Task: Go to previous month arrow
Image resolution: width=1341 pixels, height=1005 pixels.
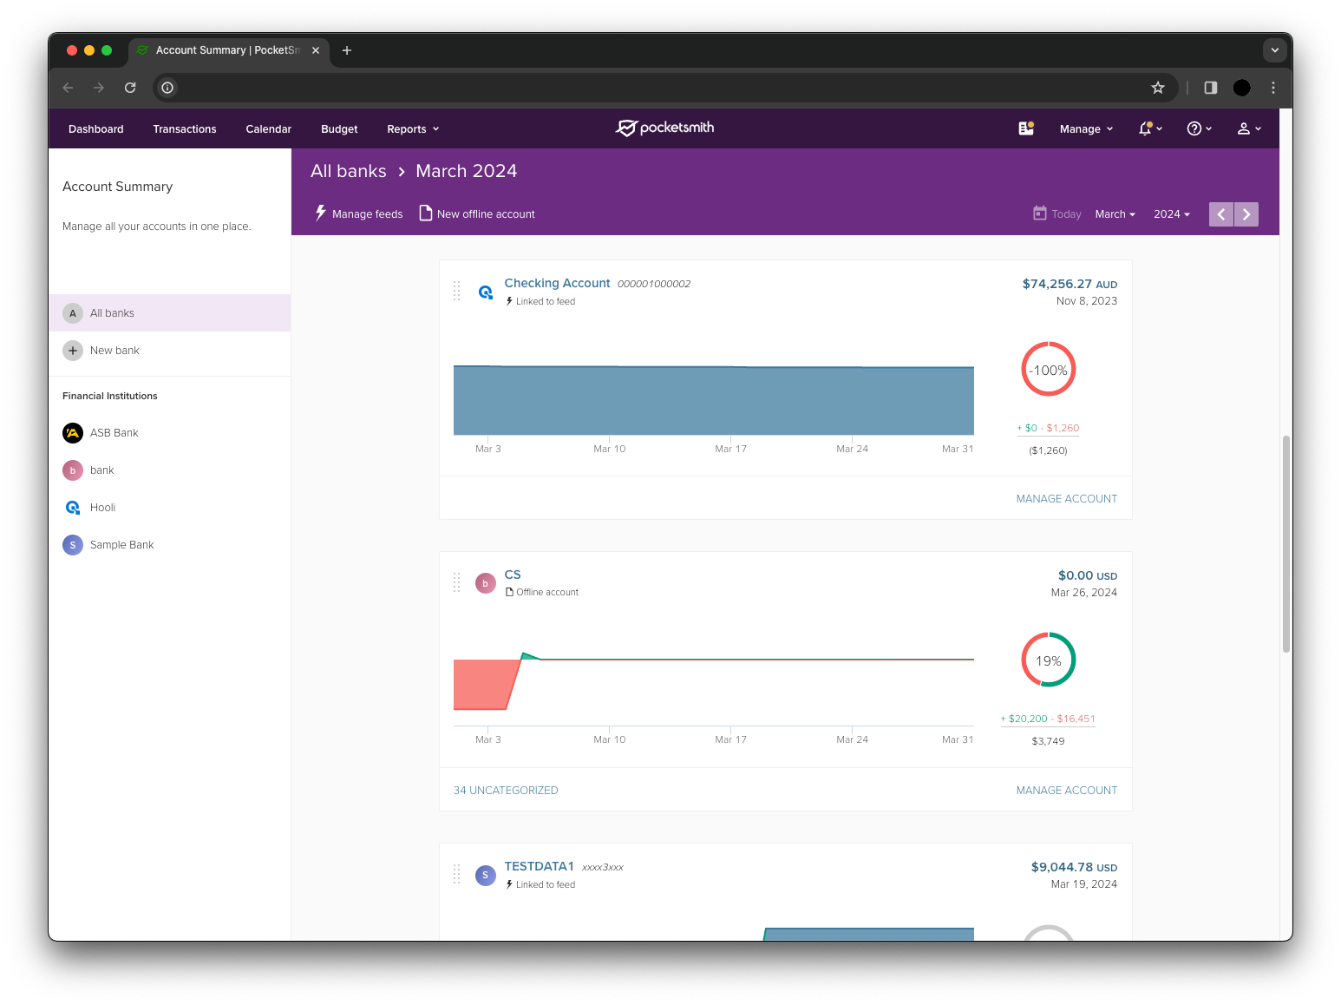Action: point(1221,214)
